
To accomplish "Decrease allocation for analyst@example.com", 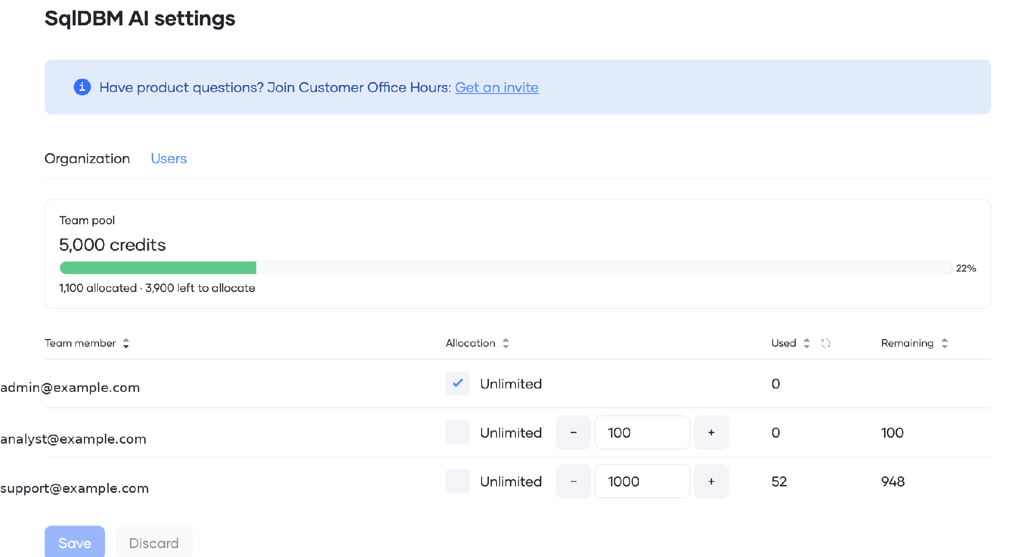I will tap(573, 432).
